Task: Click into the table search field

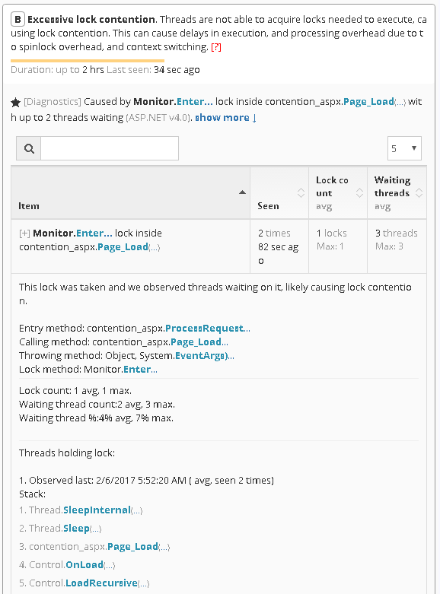Action: click(110, 148)
